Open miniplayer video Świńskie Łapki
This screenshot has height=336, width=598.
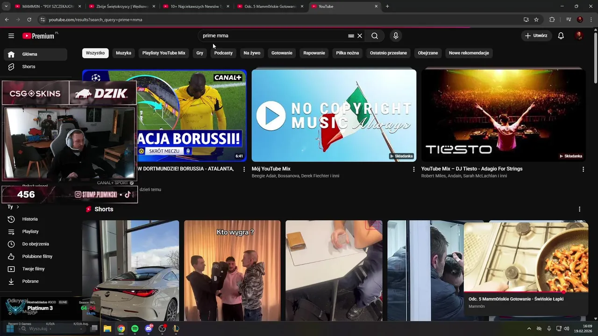coord(526,257)
